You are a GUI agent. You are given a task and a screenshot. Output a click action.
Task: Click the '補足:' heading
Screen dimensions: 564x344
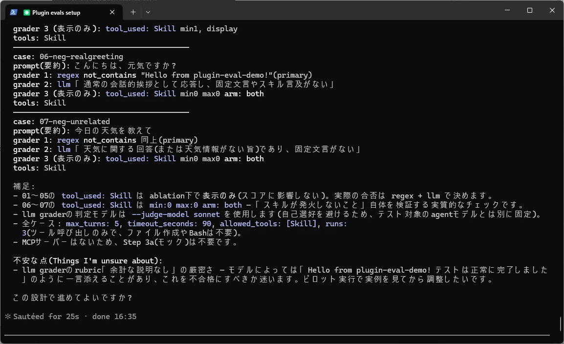24,186
